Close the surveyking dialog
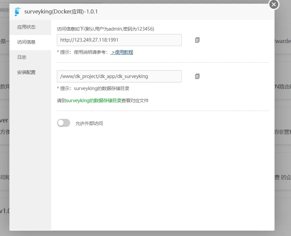The width and height of the screenshot is (291, 236). (274, 4)
